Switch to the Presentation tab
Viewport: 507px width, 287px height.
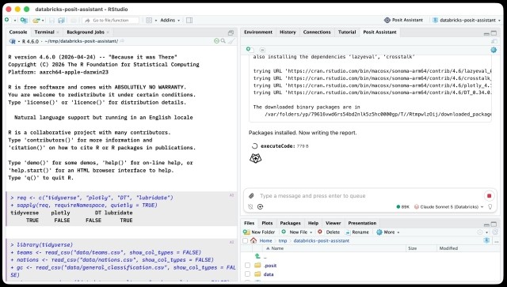(362, 223)
